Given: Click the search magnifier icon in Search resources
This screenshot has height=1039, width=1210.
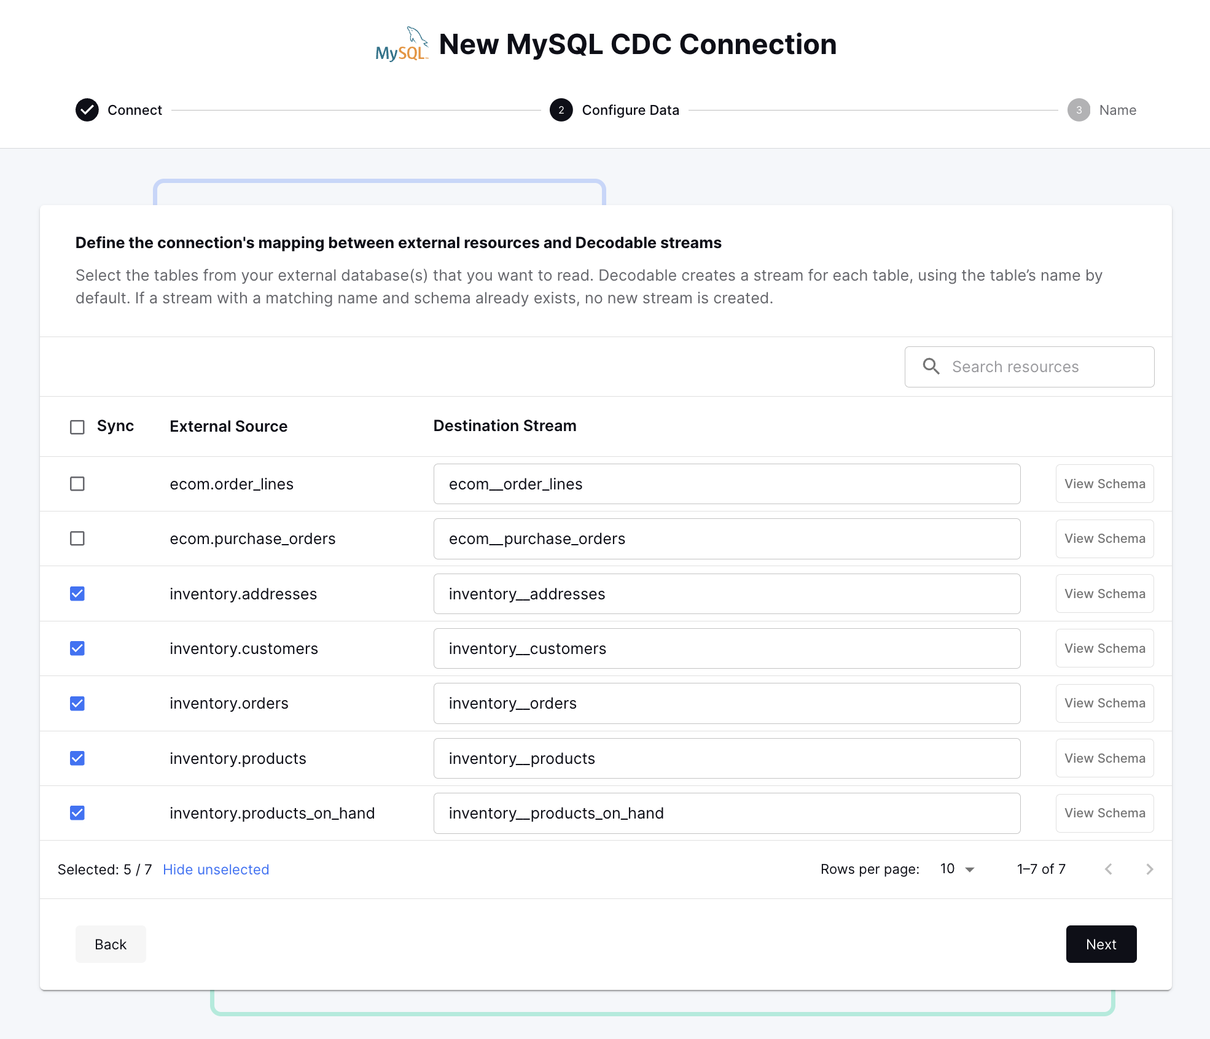Looking at the screenshot, I should [x=931, y=367].
